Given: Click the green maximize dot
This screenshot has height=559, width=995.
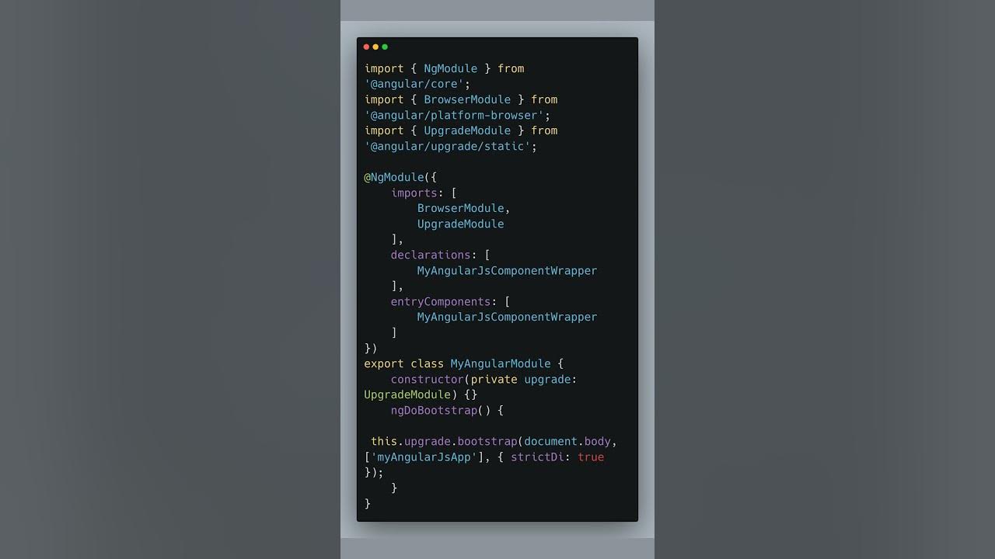Looking at the screenshot, I should click(385, 47).
